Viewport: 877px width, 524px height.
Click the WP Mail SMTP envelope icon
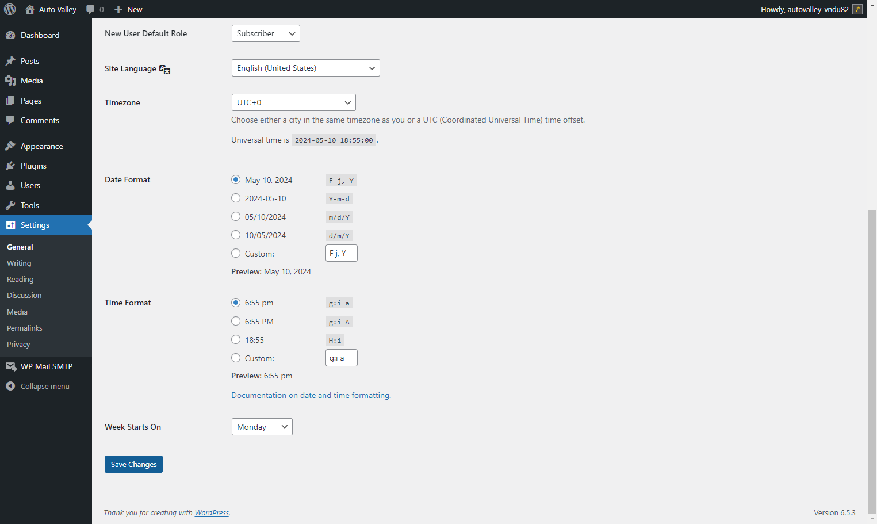[10, 366]
